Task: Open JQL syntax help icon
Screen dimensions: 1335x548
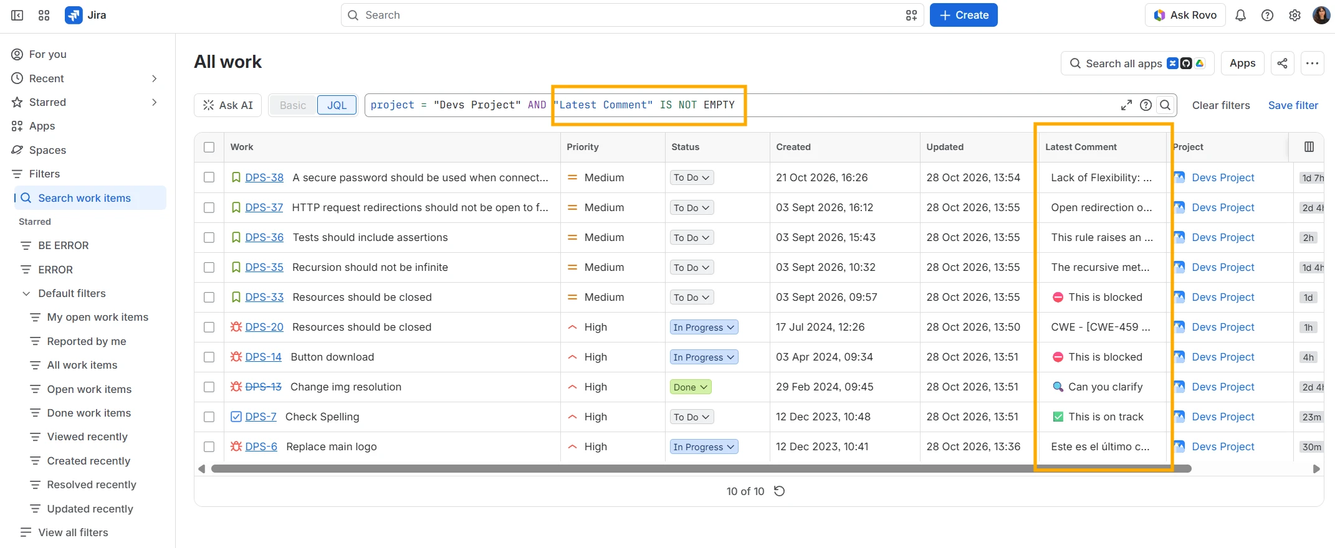Action: pyautogui.click(x=1146, y=105)
